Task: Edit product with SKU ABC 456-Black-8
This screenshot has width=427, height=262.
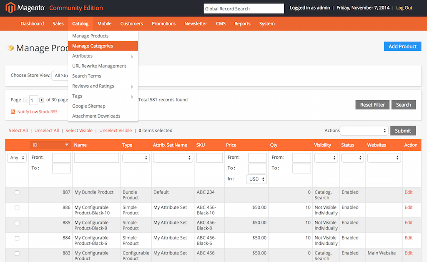Action: click(409, 222)
